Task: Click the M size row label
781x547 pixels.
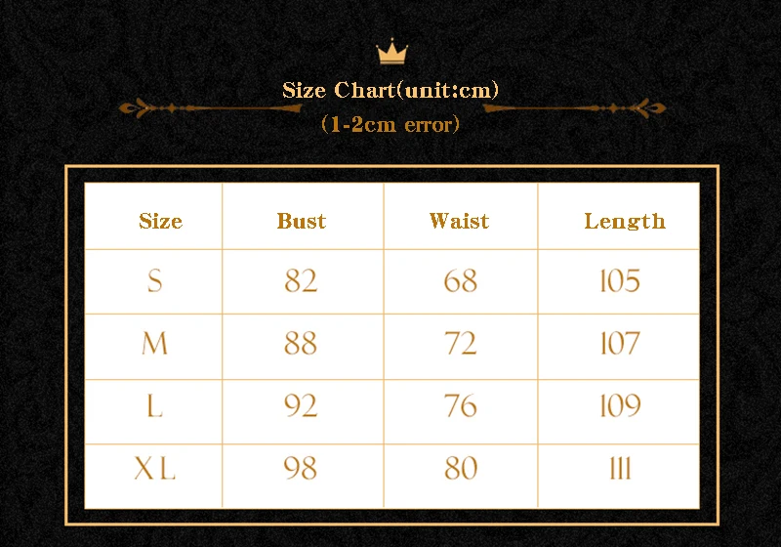Action: point(154,344)
